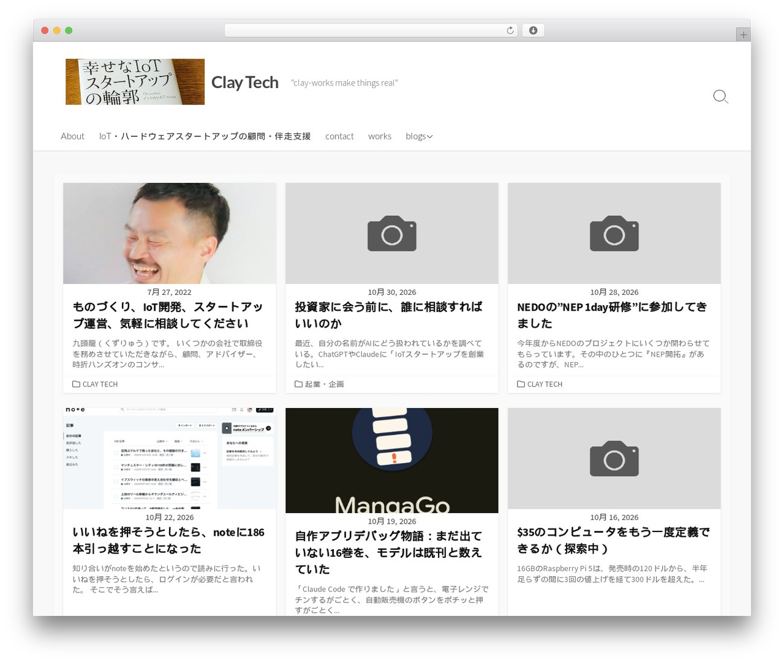The image size is (784, 663).
Task: Click the camera placeholder above the $35 post
Action: [x=614, y=458]
